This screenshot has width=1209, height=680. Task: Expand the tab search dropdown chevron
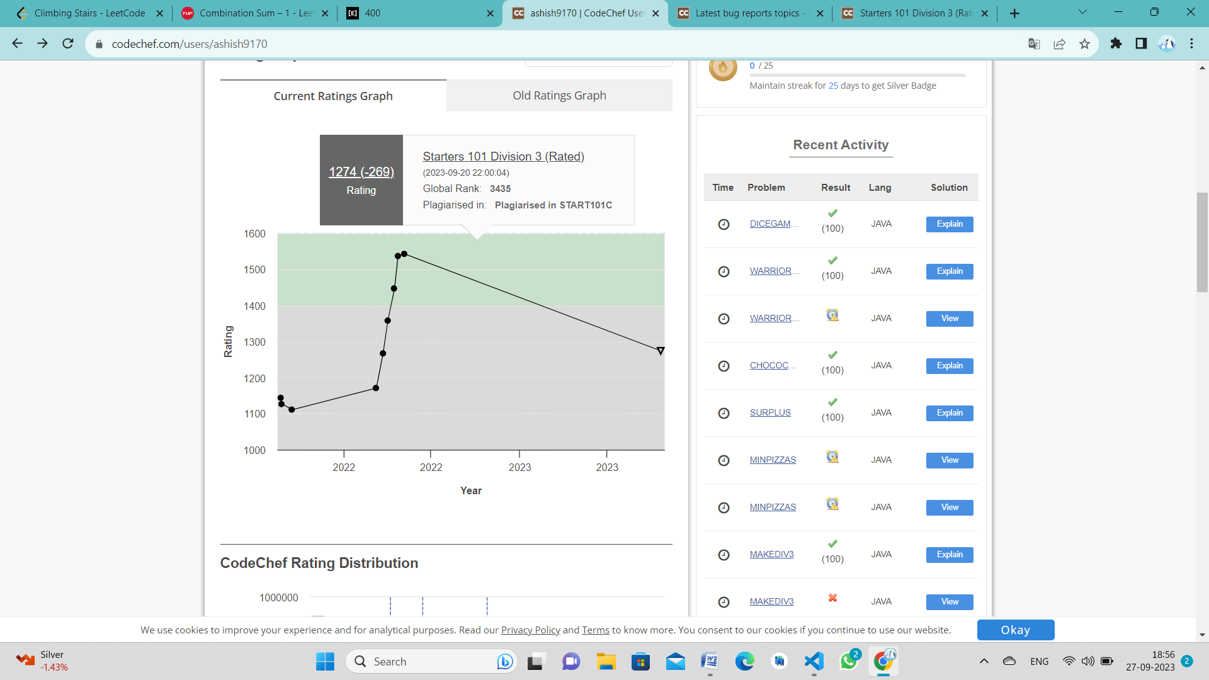(x=1082, y=12)
